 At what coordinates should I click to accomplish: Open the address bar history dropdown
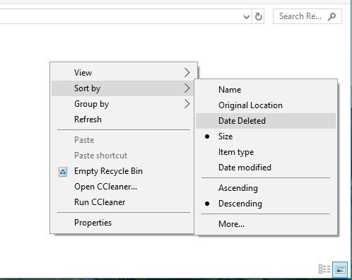click(x=246, y=17)
